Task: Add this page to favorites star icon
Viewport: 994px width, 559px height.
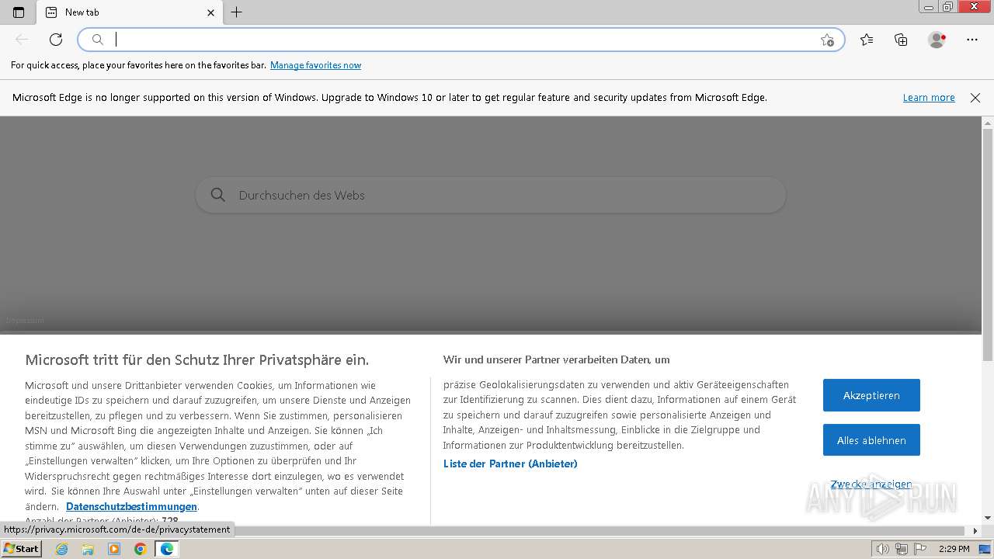Action: [x=827, y=40]
